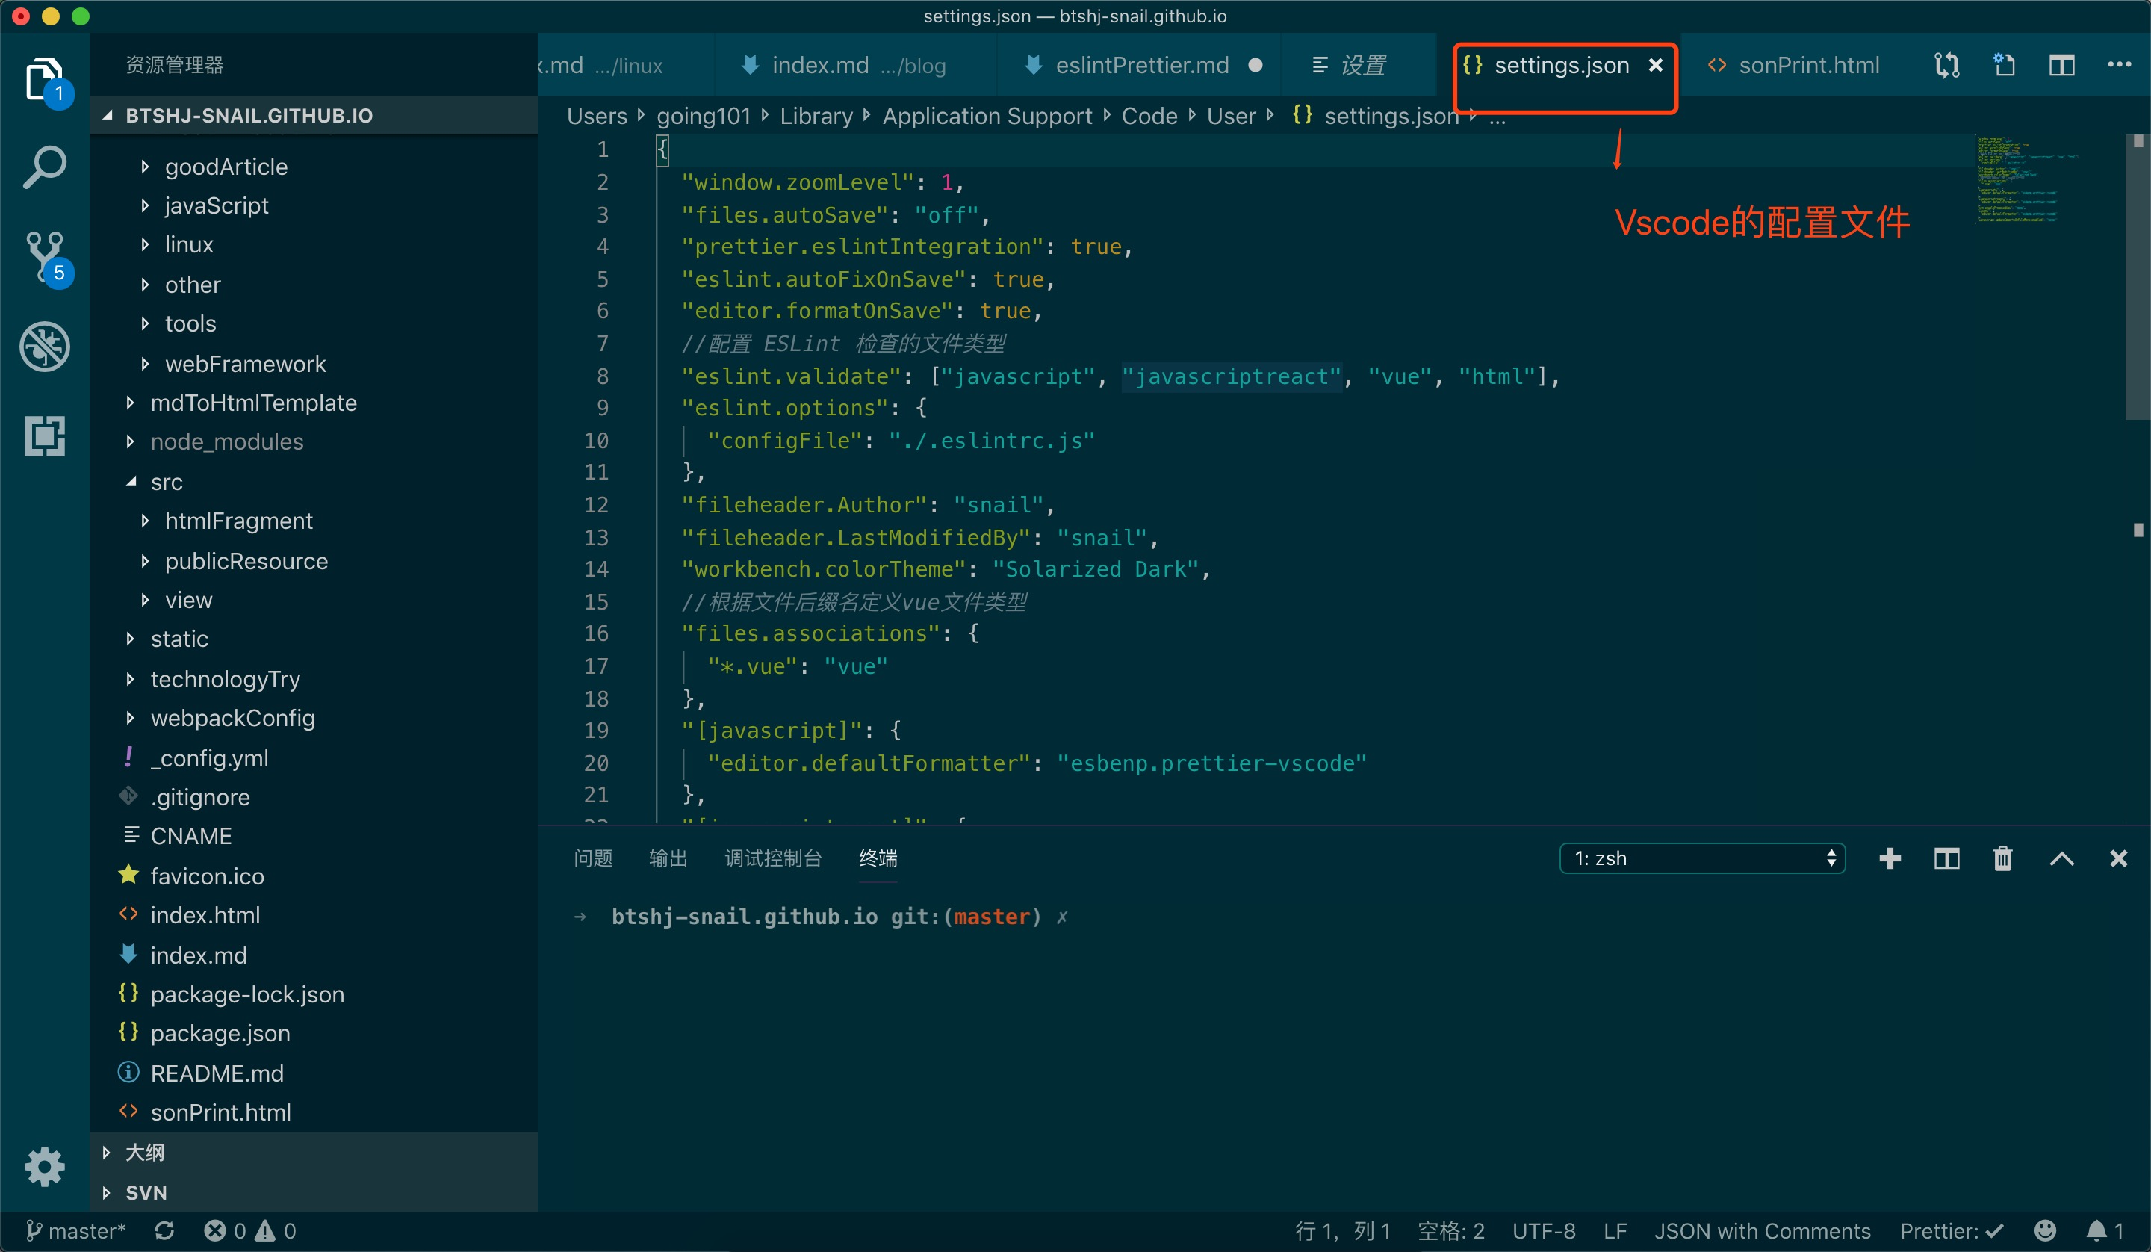Split the editor to the right
The image size is (2151, 1252).
[2061, 65]
